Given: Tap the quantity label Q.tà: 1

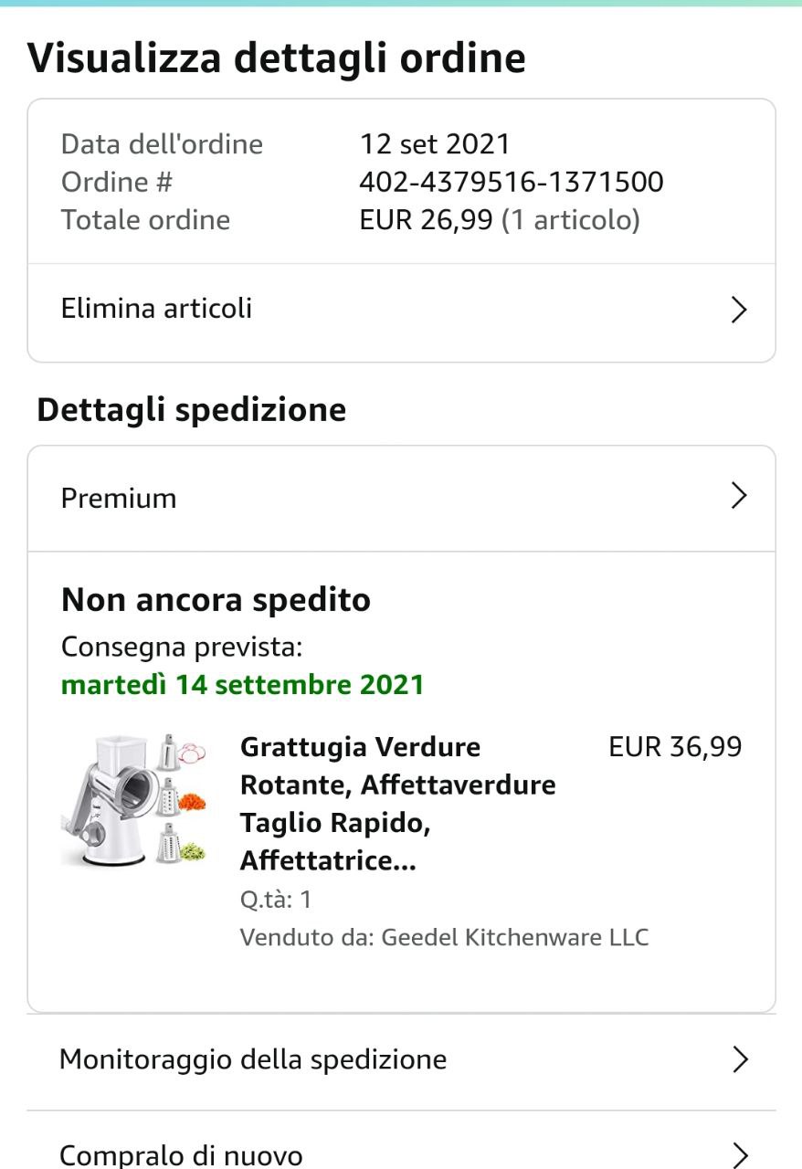Looking at the screenshot, I should point(276,900).
